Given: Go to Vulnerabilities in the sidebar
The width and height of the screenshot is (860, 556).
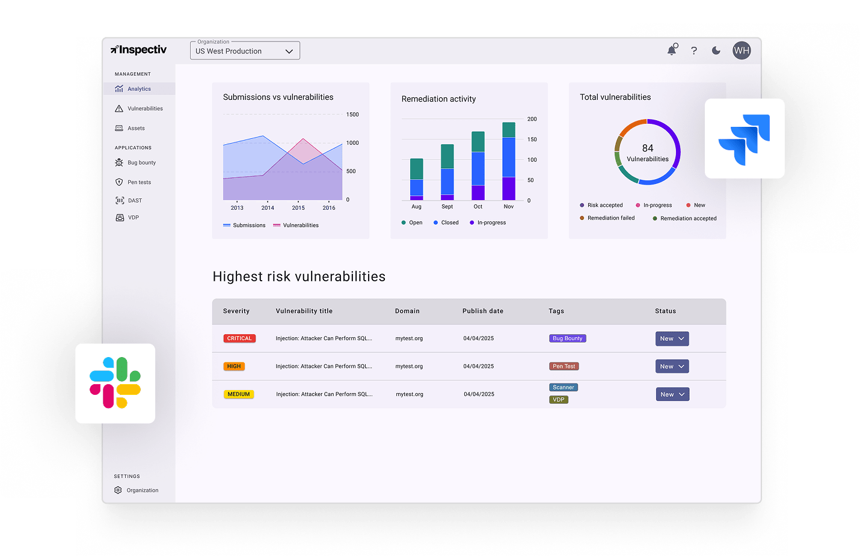Looking at the screenshot, I should click(145, 109).
